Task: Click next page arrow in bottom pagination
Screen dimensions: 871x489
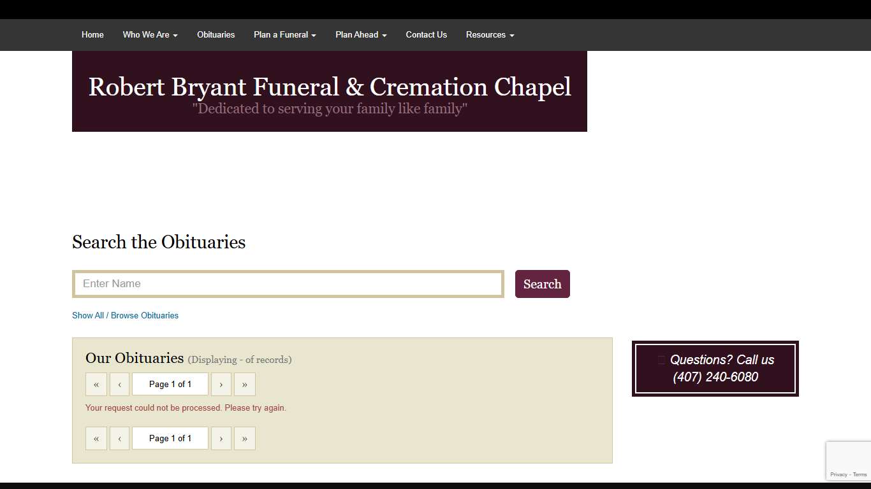Action: [x=221, y=438]
